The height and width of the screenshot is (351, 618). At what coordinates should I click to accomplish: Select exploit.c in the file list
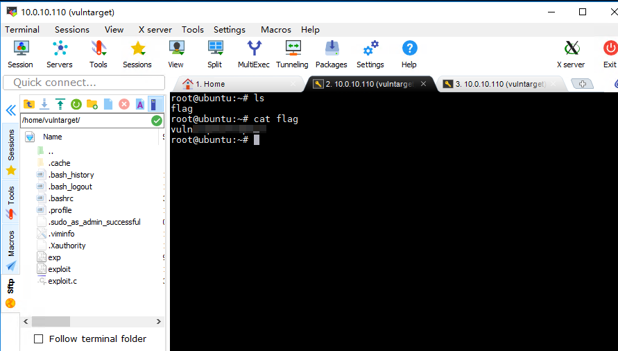(x=62, y=281)
